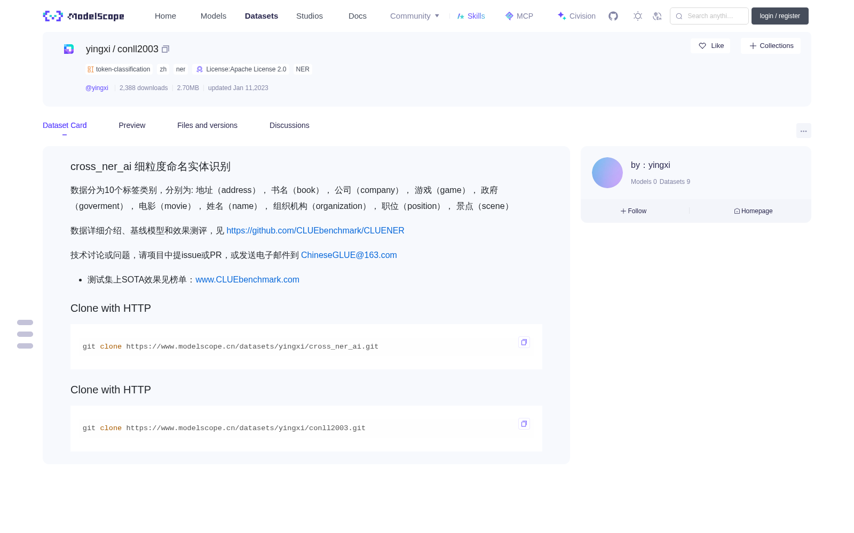Screen dimensions: 854x533
Task: Open the Discussions tab
Action: tap(289, 125)
